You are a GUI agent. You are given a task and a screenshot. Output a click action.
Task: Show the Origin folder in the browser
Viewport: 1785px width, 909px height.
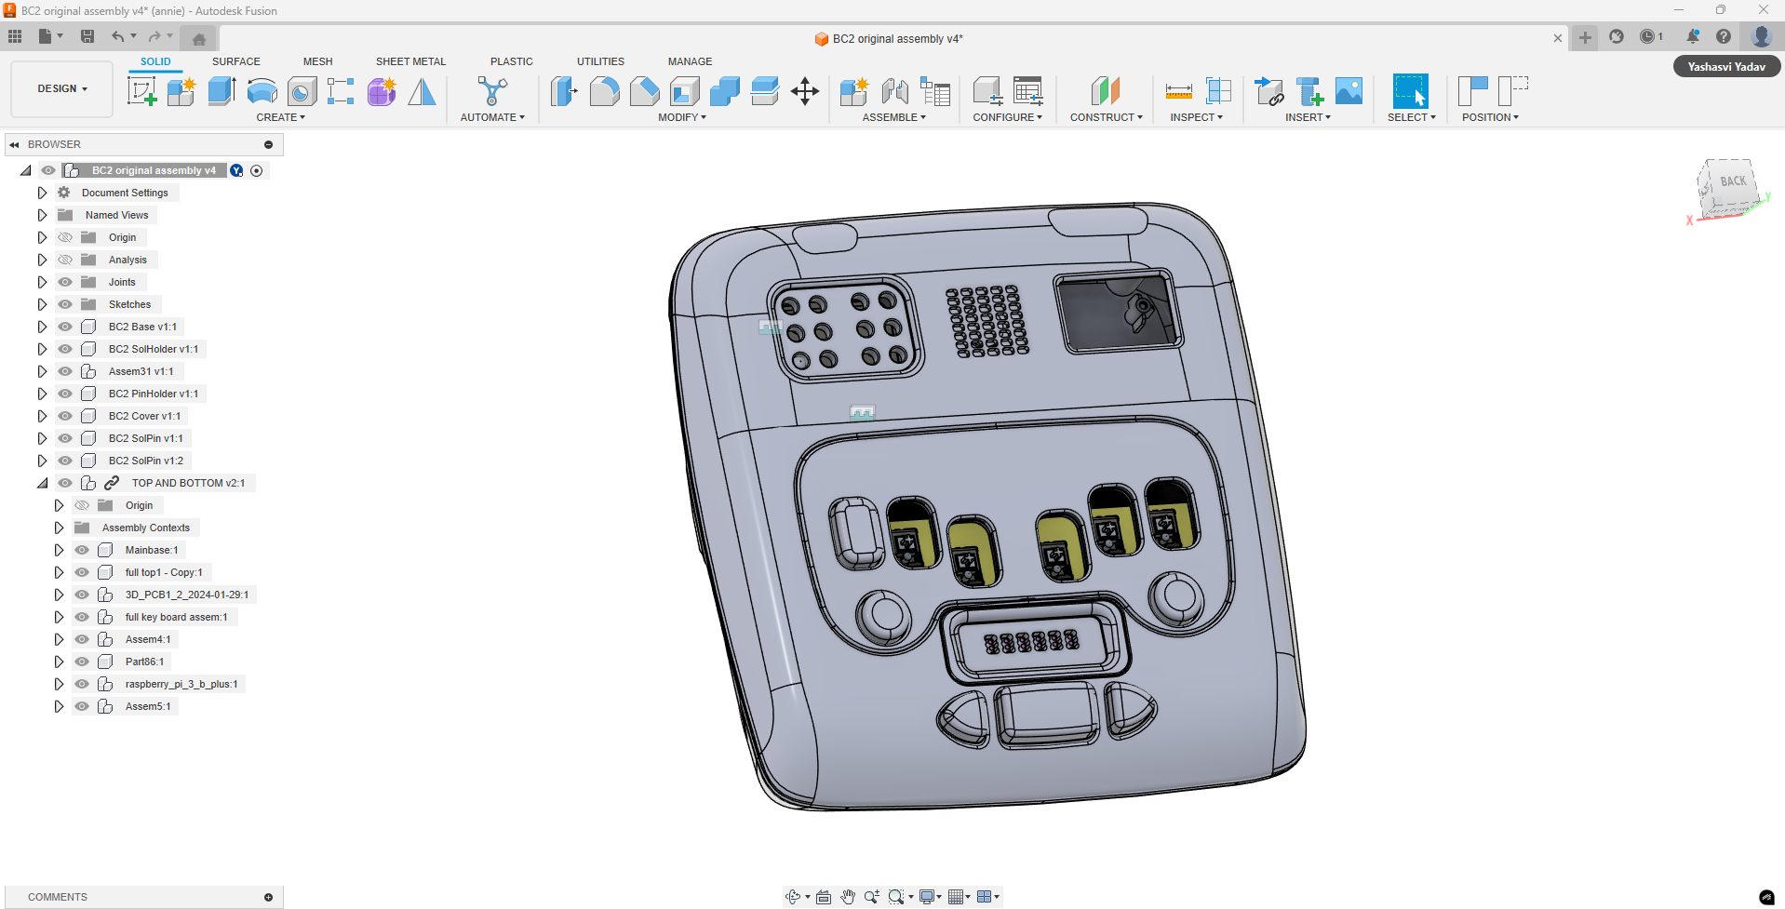(x=64, y=237)
